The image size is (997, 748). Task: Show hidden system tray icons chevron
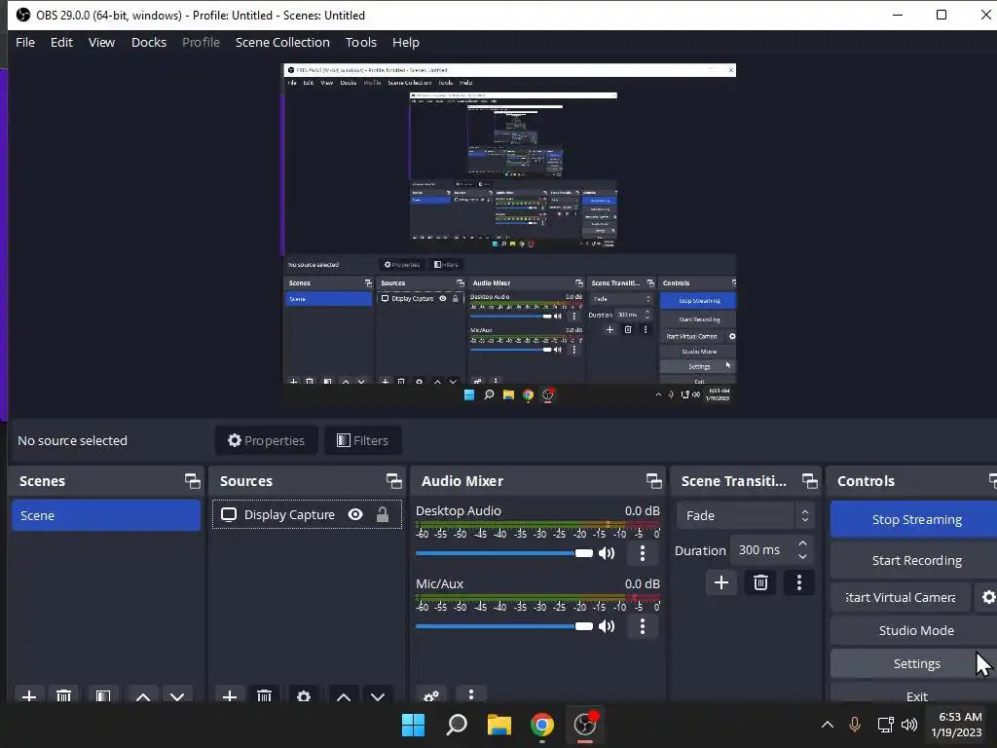828,725
